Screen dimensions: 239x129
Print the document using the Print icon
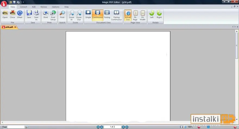46,14
